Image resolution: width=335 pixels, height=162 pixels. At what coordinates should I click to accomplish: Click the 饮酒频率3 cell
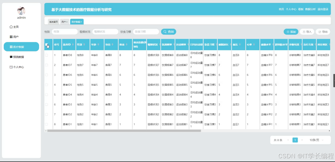click(167, 104)
